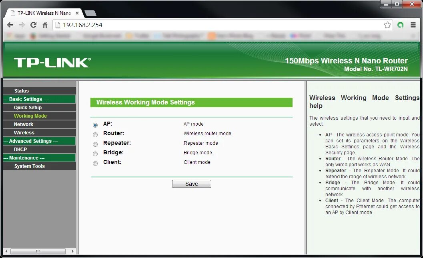The width and height of the screenshot is (423, 258).
Task: Select the TP-LINK Wireless N Nano tab
Action: pos(44,13)
